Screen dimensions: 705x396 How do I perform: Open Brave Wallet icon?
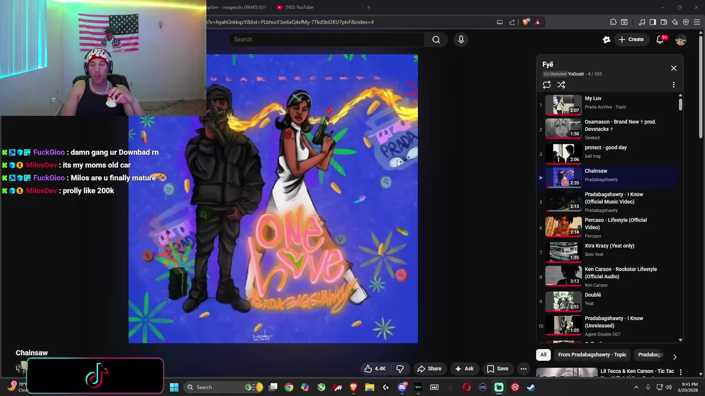(x=664, y=22)
